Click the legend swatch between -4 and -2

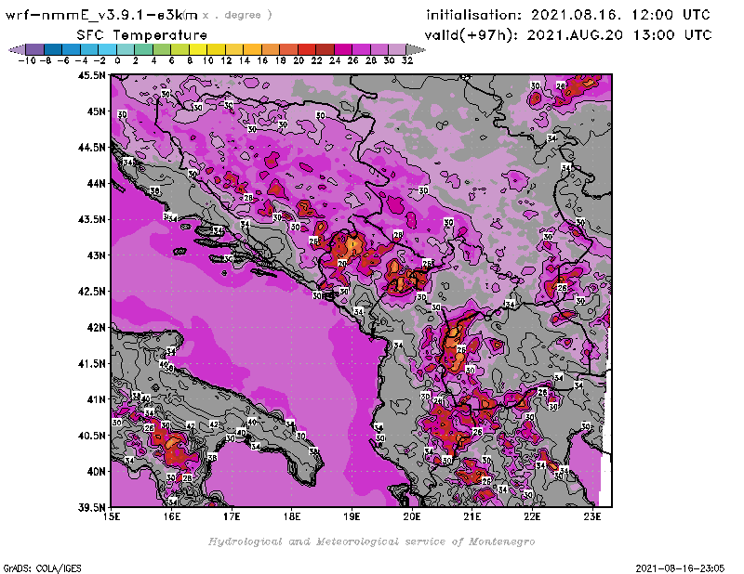89,49
